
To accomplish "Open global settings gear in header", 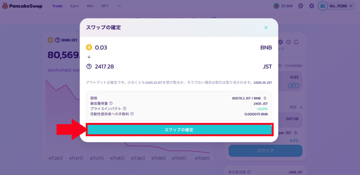I will click(x=311, y=6).
